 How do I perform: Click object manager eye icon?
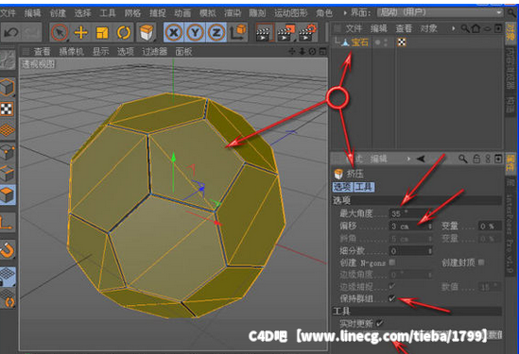(487, 28)
